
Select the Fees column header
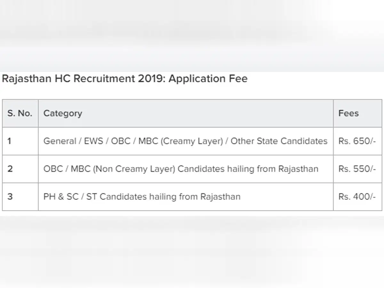pyautogui.click(x=348, y=113)
